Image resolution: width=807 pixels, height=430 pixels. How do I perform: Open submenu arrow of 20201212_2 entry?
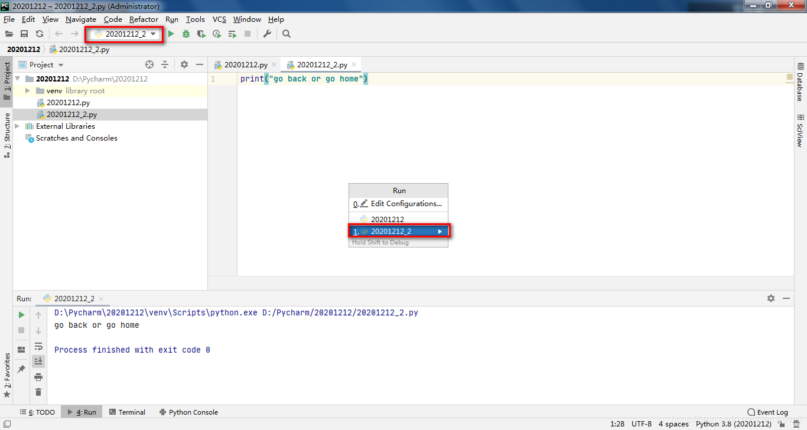pos(440,232)
